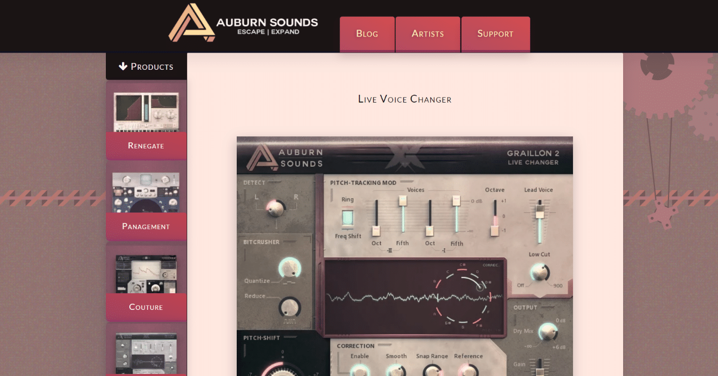The image size is (718, 376).
Task: Click the F# note on pitch wheel
Action: 478,325
